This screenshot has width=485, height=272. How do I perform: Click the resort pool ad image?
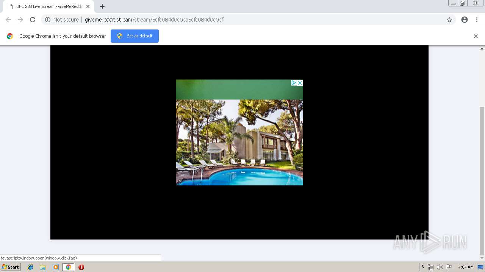tap(239, 142)
